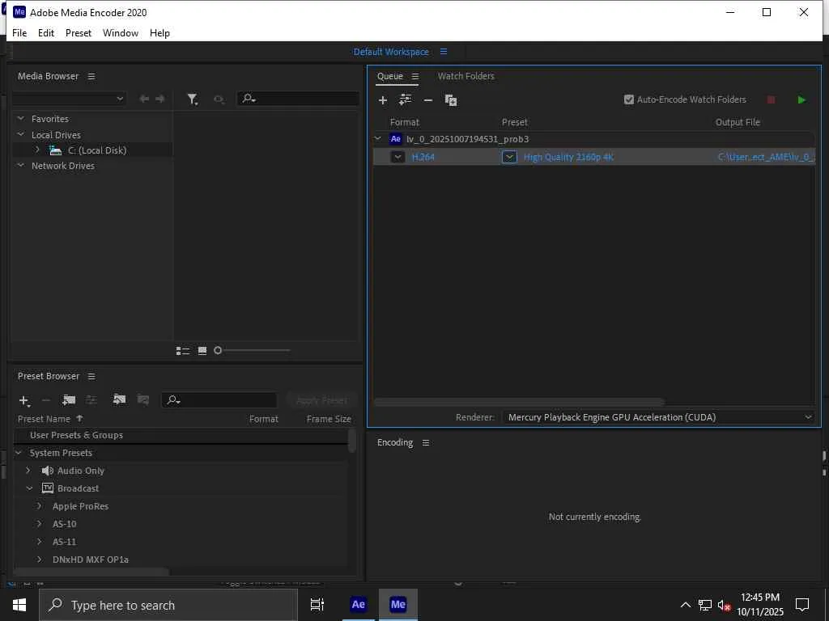Click the red Stop Queue button
Viewport: 829px width, 621px height.
pos(771,99)
